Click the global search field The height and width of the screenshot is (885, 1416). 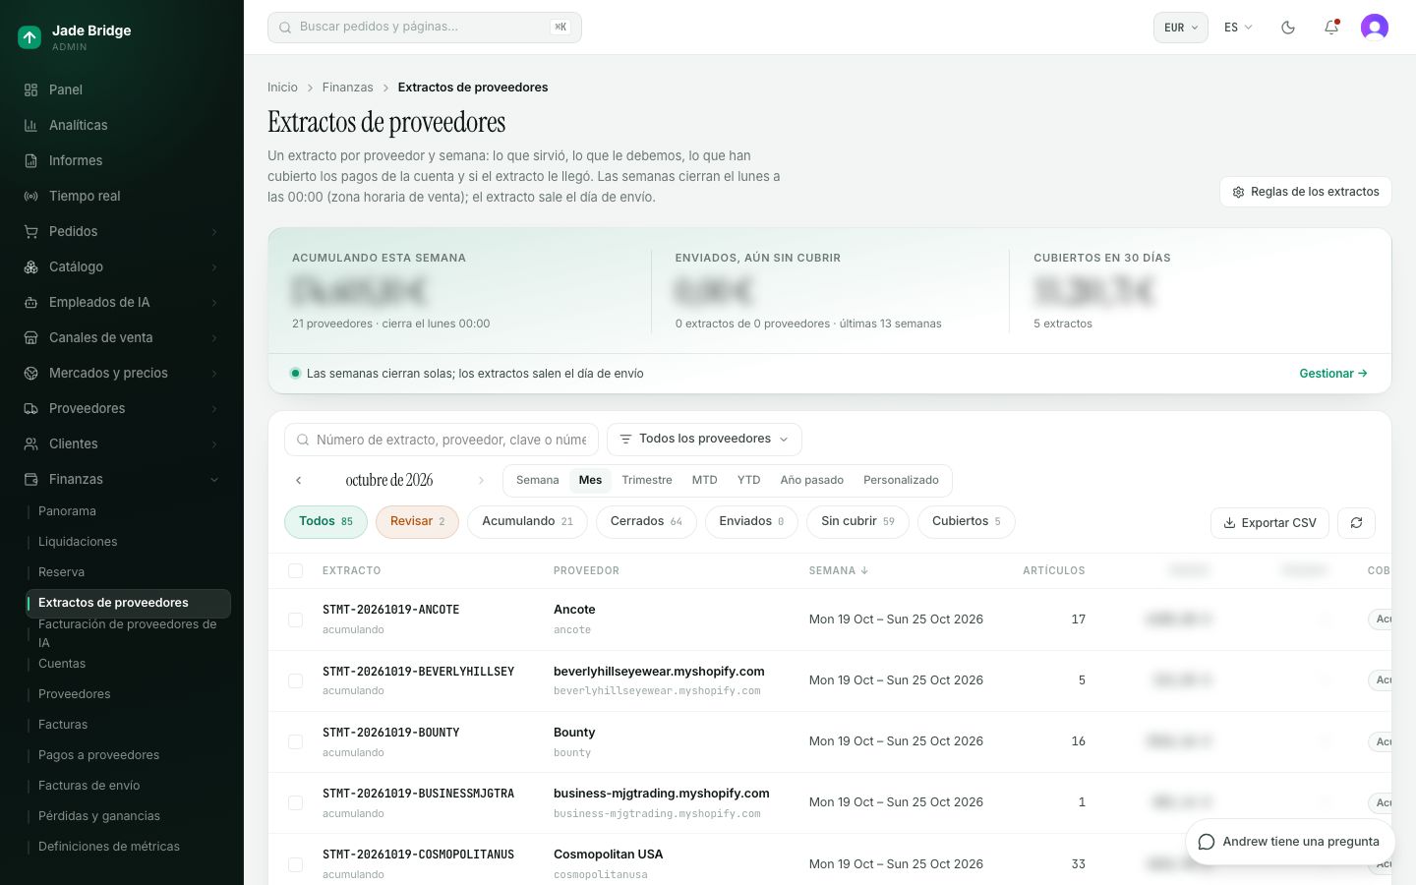[425, 28]
